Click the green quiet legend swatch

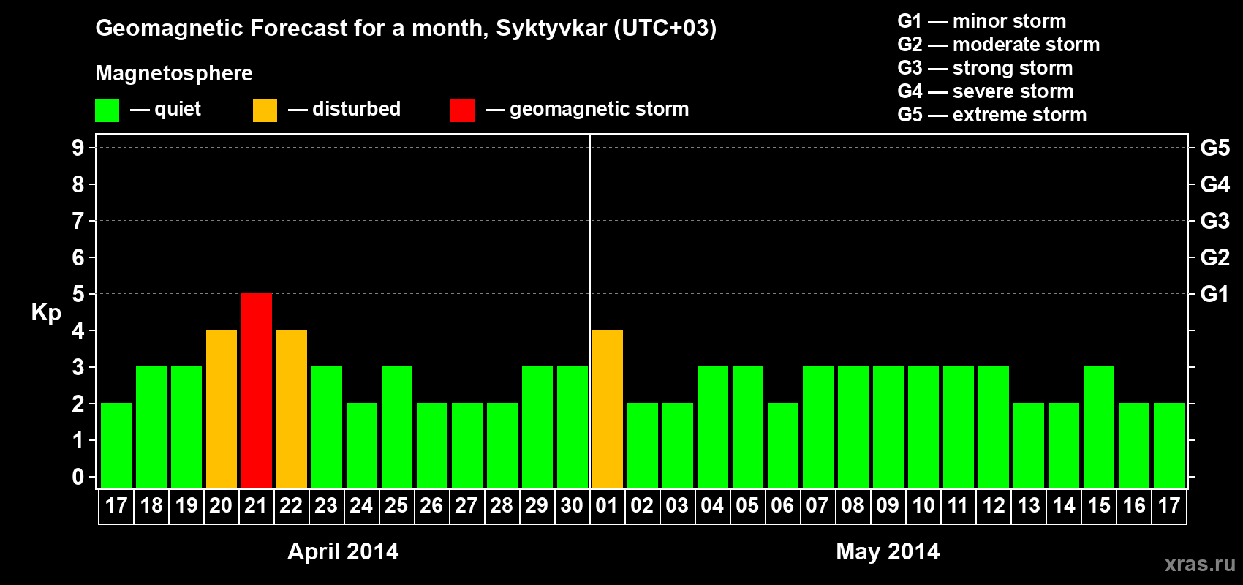click(x=107, y=110)
